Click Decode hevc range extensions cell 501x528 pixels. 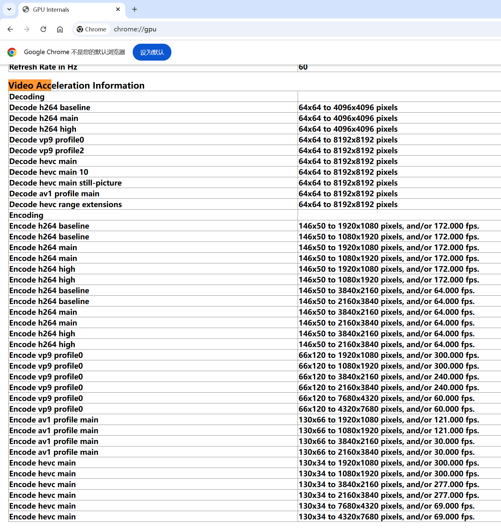(x=153, y=204)
